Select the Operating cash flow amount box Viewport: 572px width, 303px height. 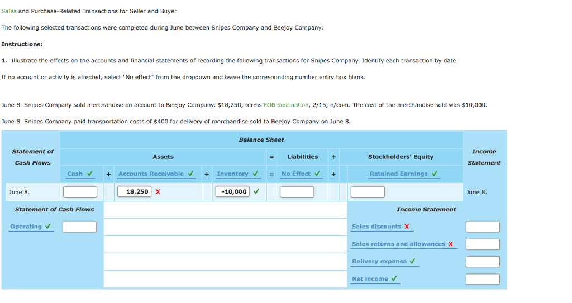tap(79, 227)
